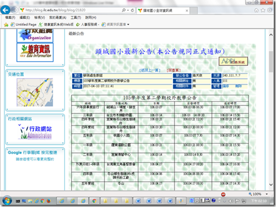Click the network tray icon beside the clock
The width and height of the screenshot is (276, 207).
click(x=244, y=201)
